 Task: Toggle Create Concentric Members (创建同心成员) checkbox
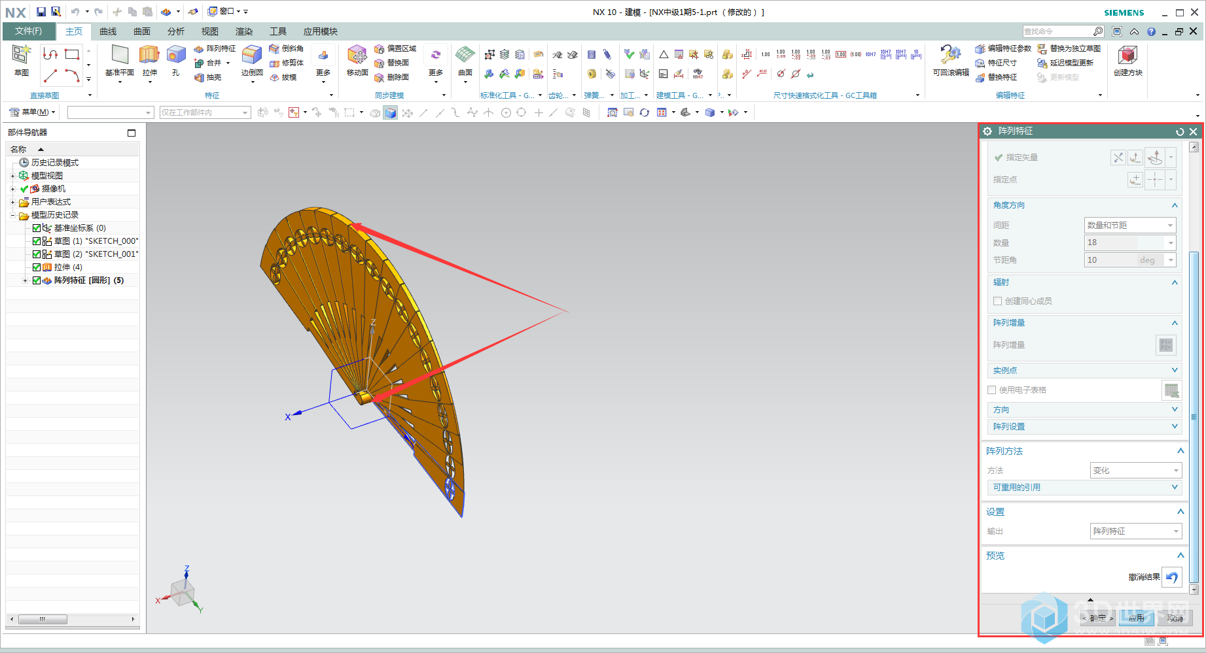997,301
